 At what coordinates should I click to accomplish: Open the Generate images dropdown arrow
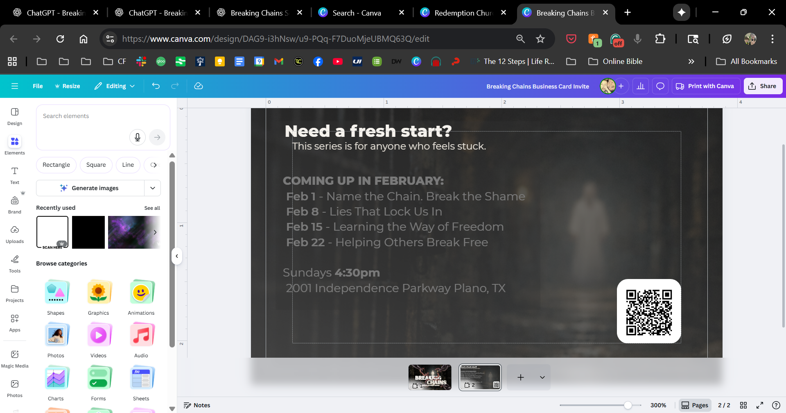[x=153, y=188]
